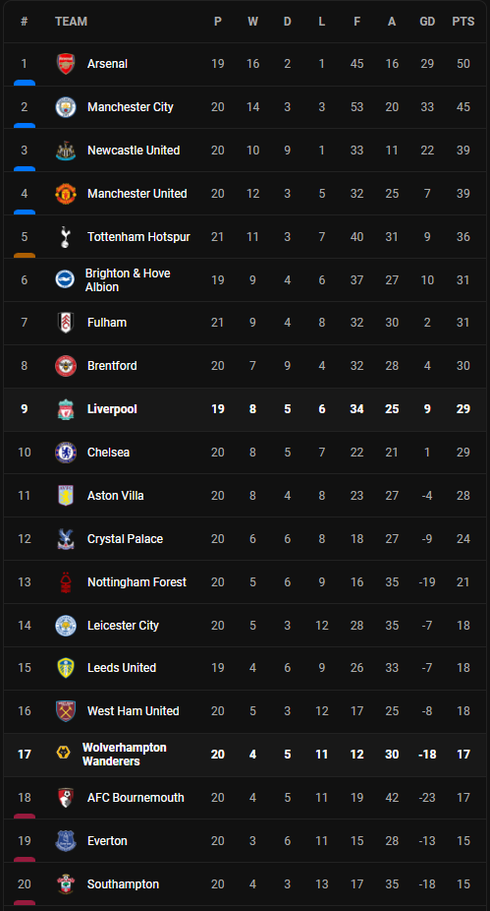Screen dimensions: 490x911
Task: Select the Tottenham Hotspur cockerel logo
Action: [66, 237]
